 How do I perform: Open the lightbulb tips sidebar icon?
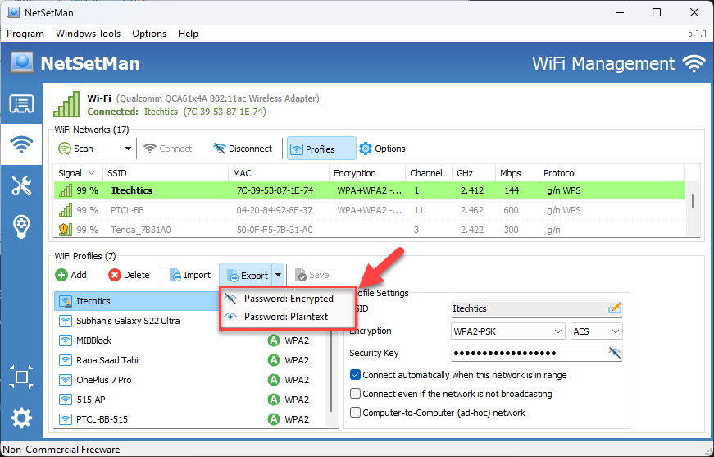point(21,226)
